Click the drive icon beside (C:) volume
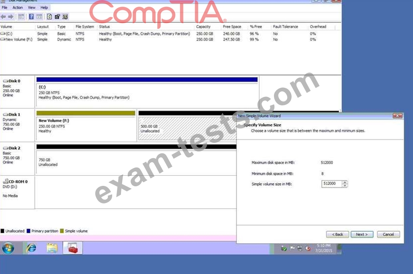 click(3, 34)
